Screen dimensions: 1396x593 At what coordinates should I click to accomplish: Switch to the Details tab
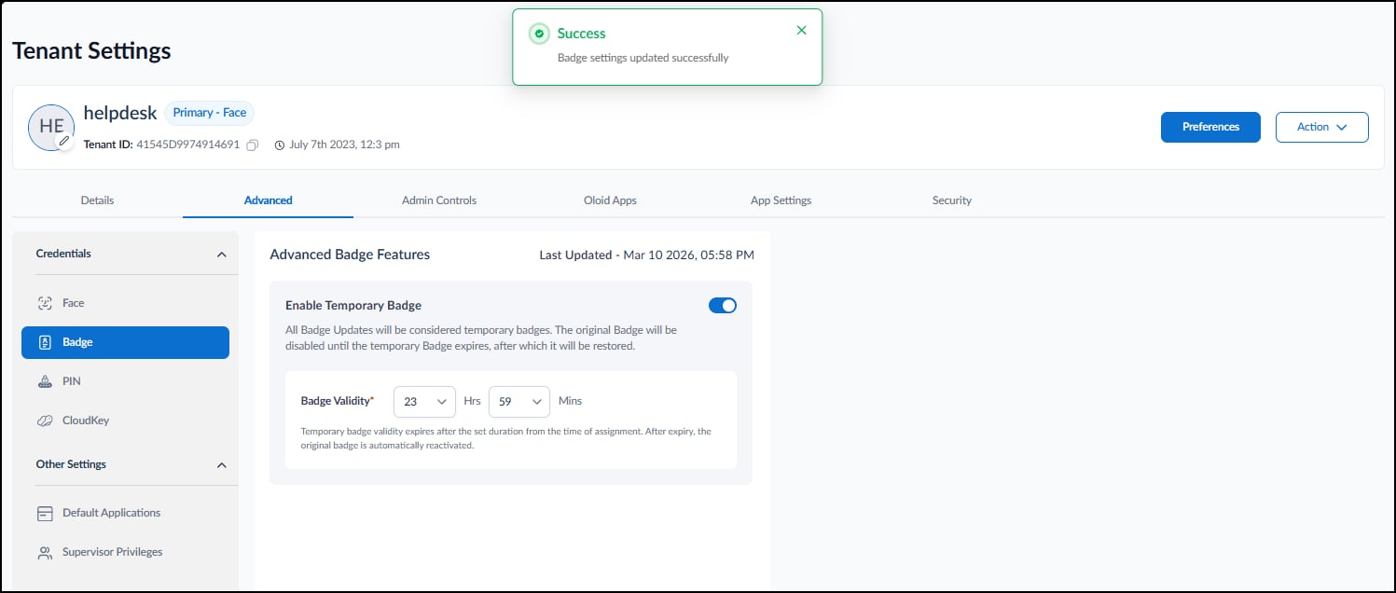[97, 200]
